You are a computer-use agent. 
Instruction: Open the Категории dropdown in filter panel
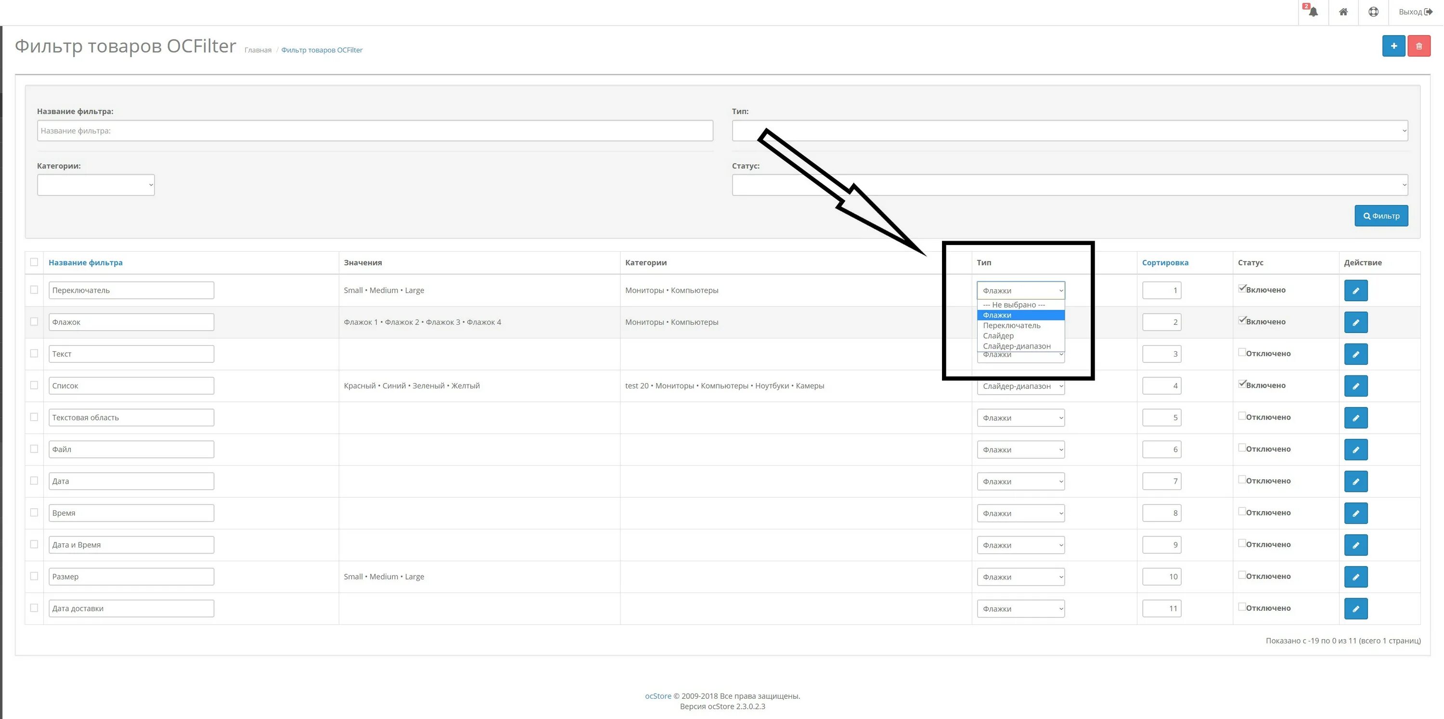click(x=96, y=185)
